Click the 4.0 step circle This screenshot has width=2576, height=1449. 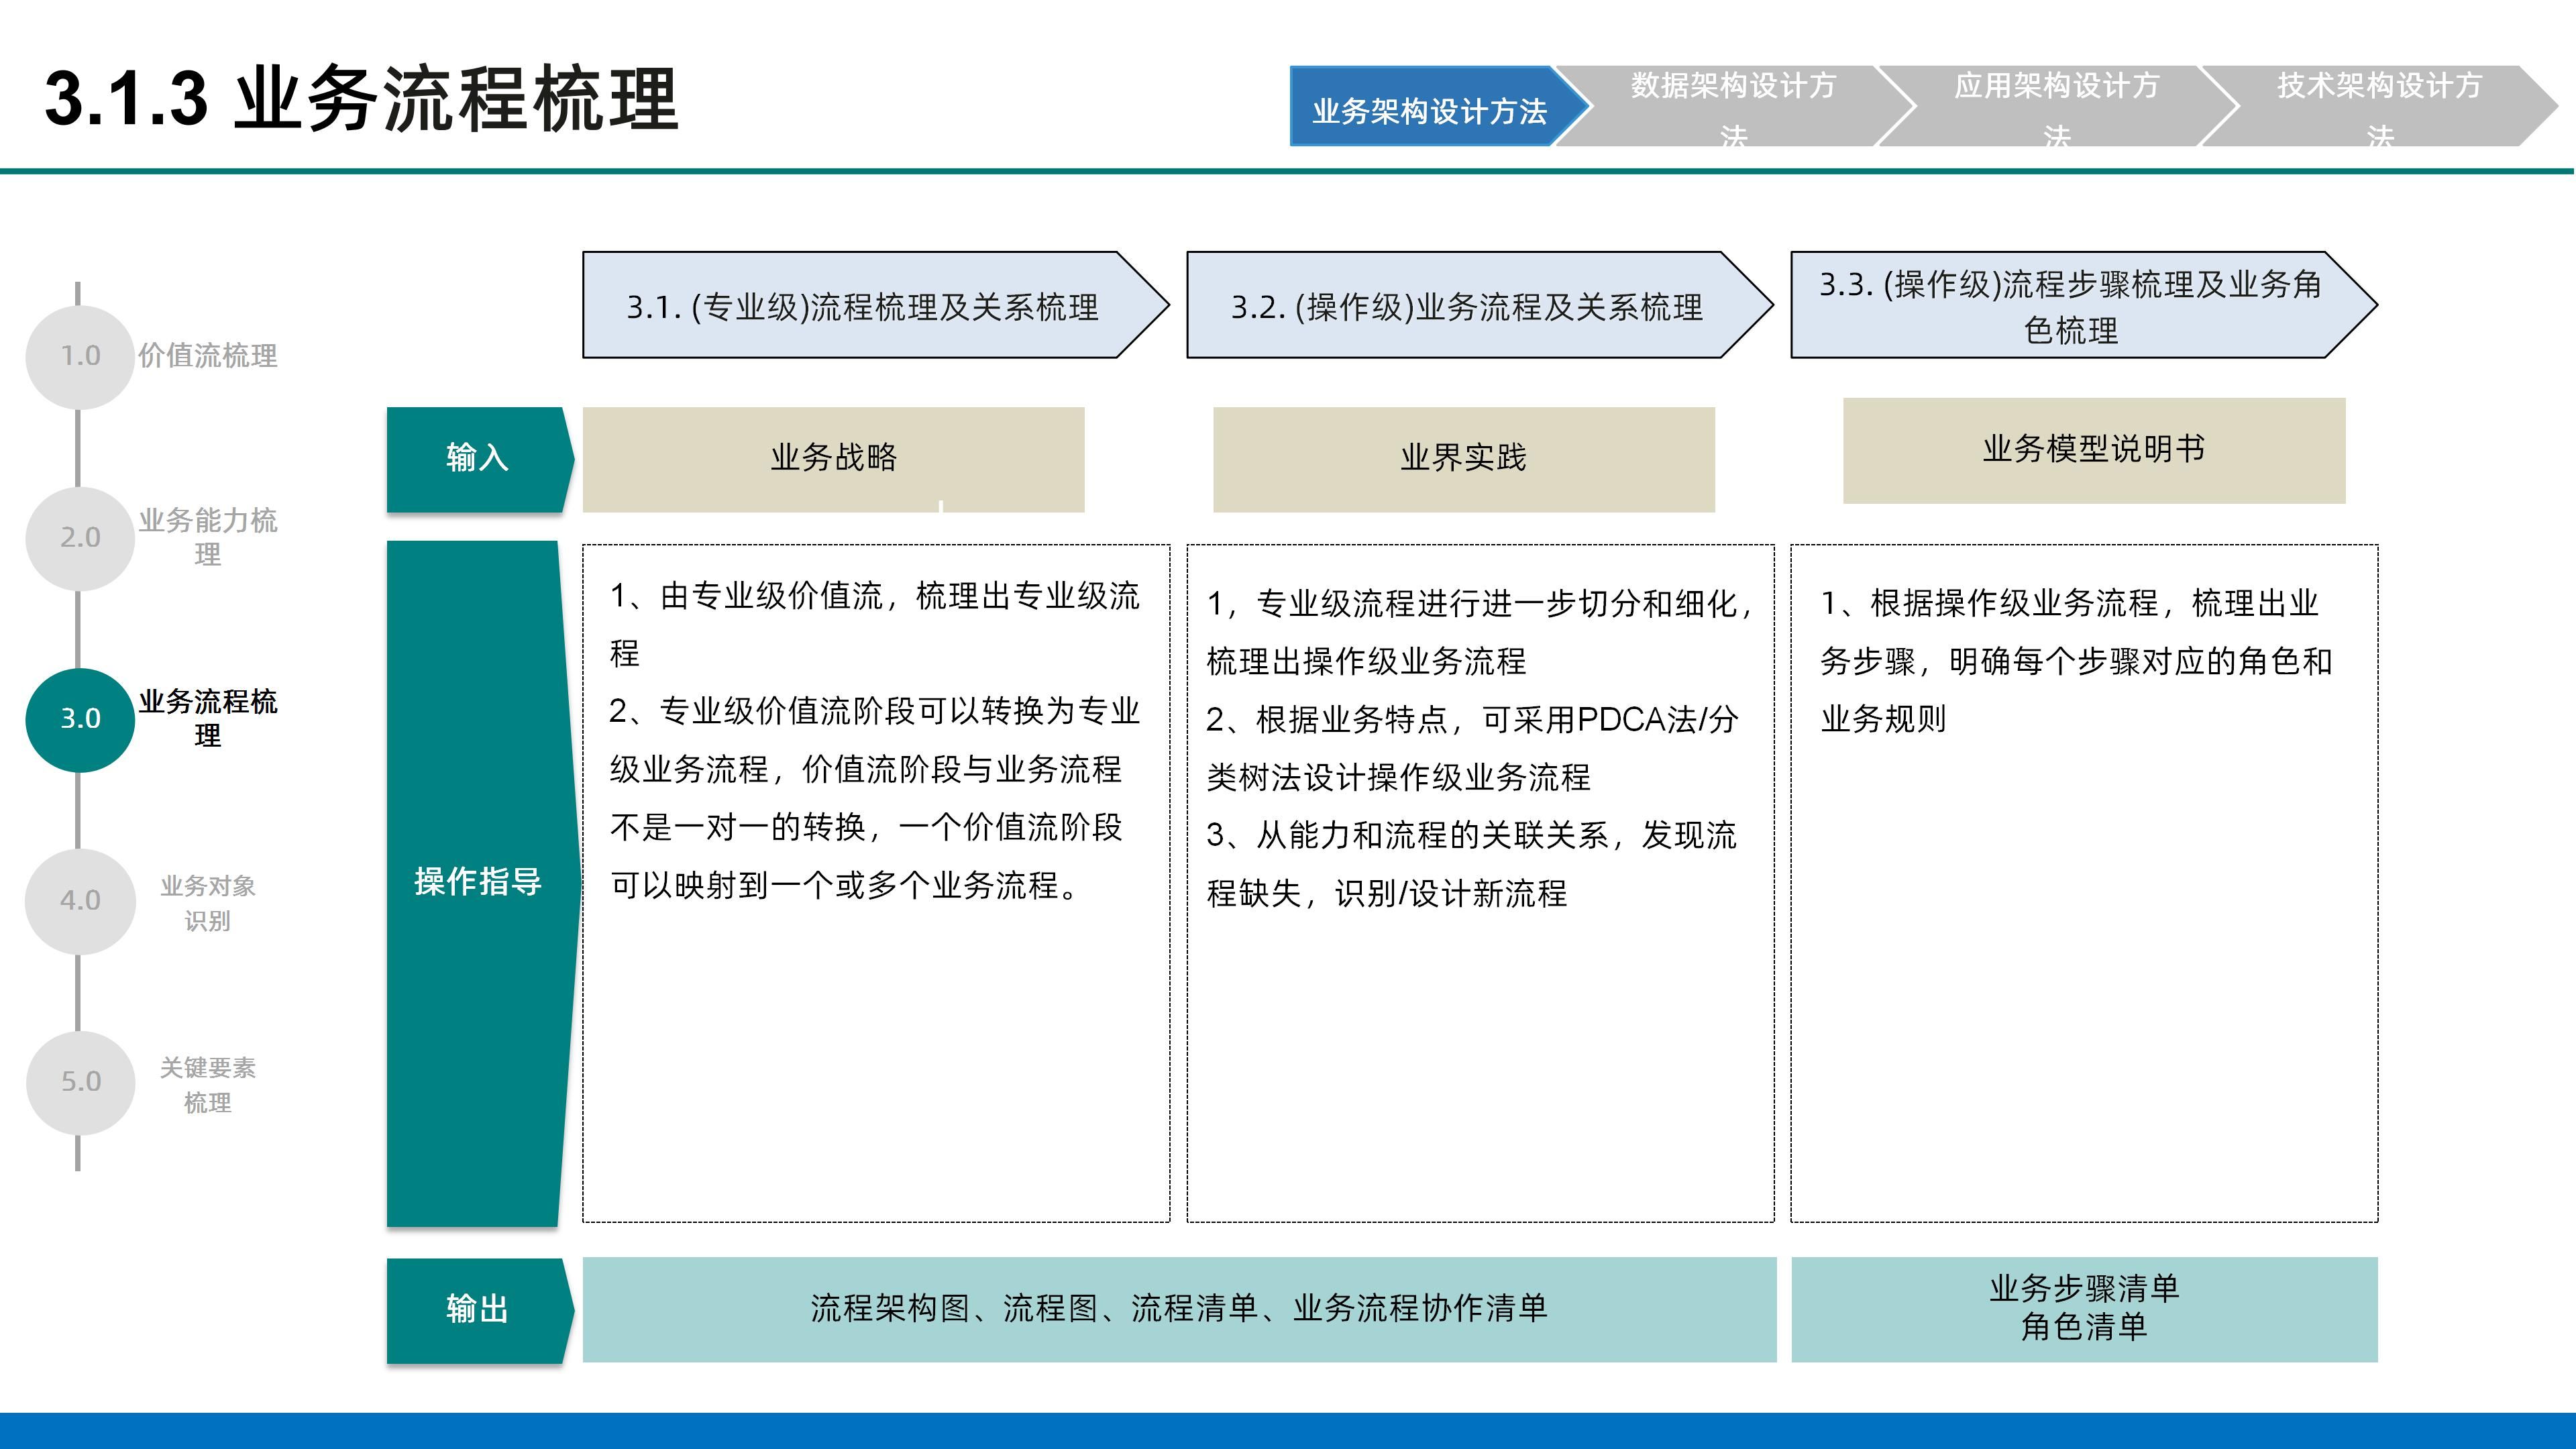80,901
